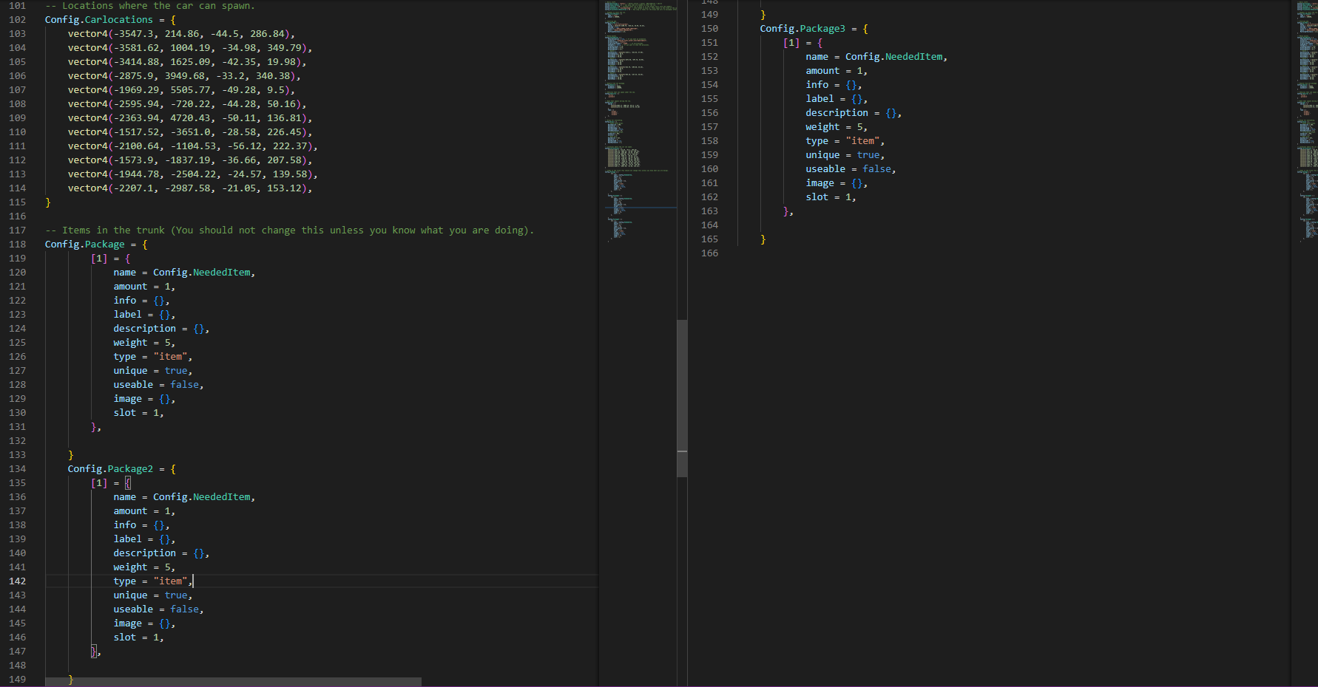
Task: Select line number 142 in the gutter
Action: 17,581
